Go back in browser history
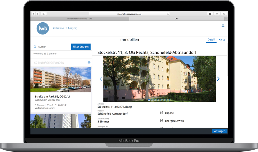 click(34, 14)
